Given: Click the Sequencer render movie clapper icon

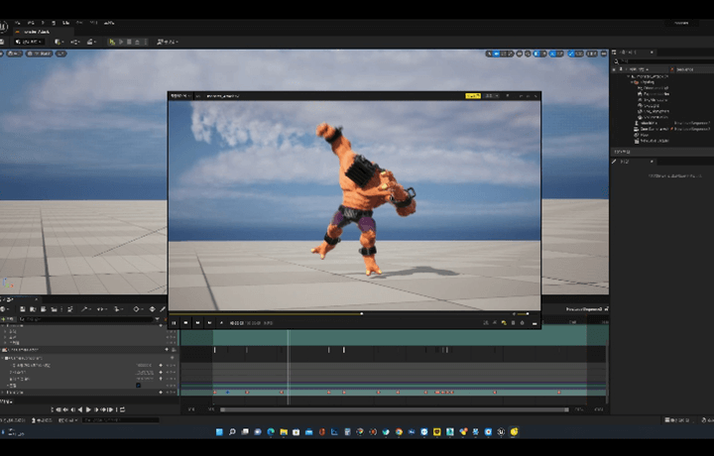Looking at the screenshot, I should click(55, 309).
